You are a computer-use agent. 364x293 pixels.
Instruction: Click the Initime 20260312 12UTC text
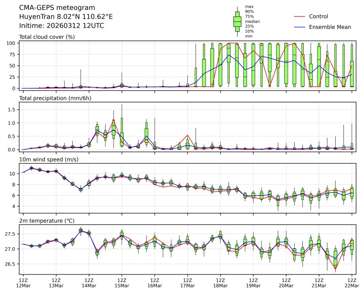62,26
